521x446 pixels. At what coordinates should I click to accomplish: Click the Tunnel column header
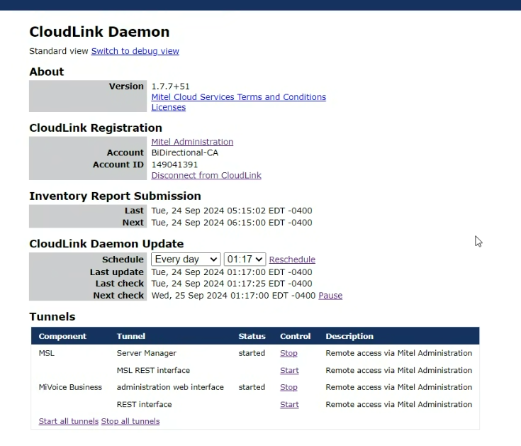pyautogui.click(x=131, y=336)
